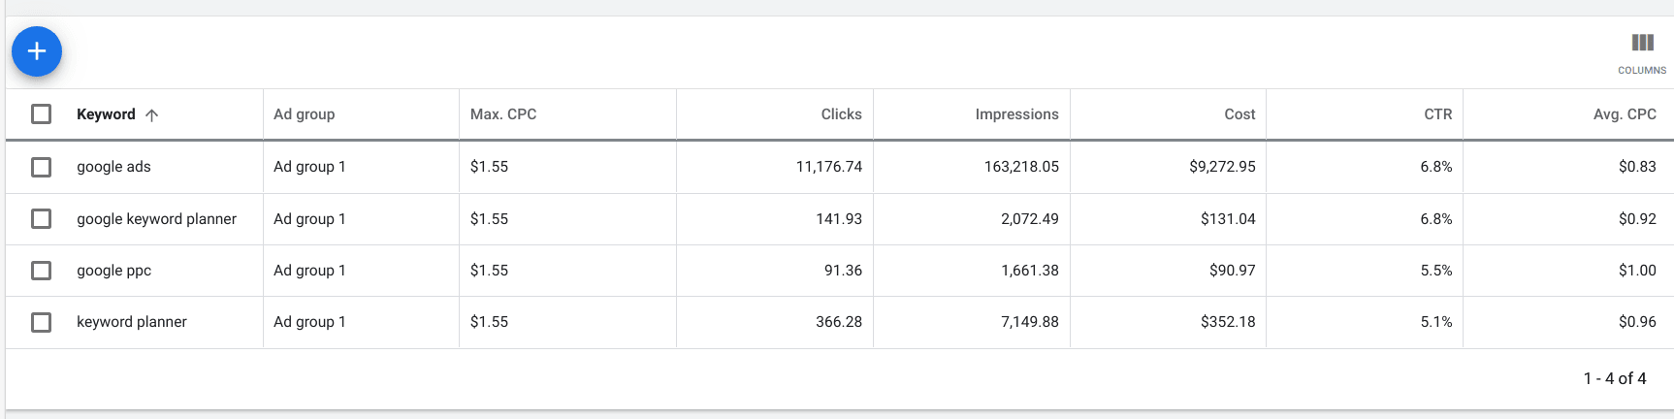Viewport: 1674px width, 419px height.
Task: Sort by the Impressions column header
Action: tap(1016, 114)
